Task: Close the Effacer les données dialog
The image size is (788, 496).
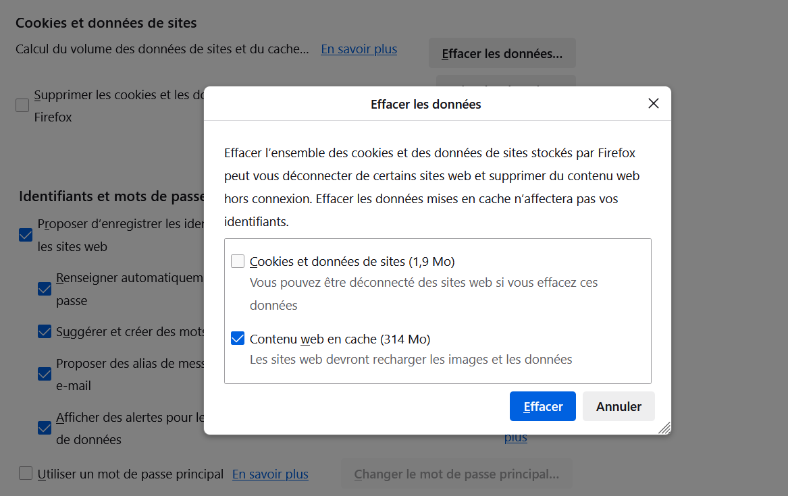Action: click(653, 103)
